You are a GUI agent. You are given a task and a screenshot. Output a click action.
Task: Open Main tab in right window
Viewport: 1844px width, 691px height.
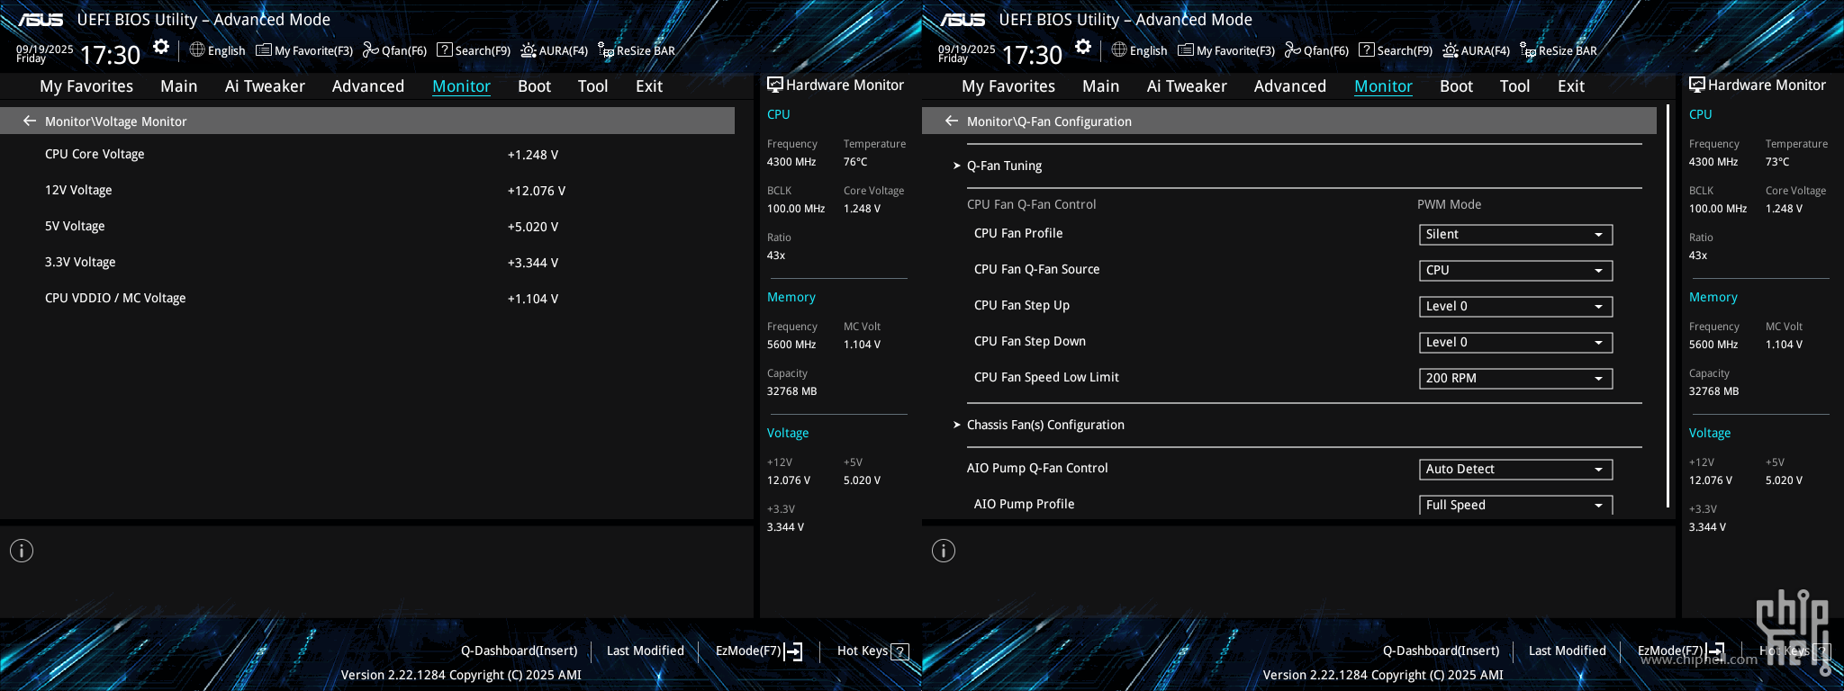(1100, 86)
